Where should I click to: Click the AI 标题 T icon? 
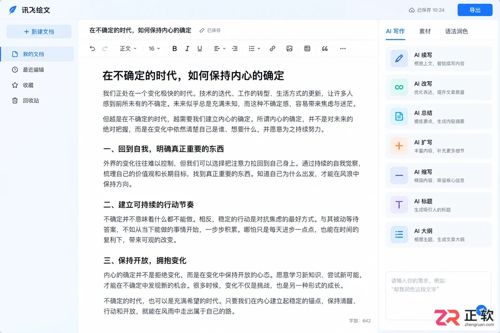point(399,205)
